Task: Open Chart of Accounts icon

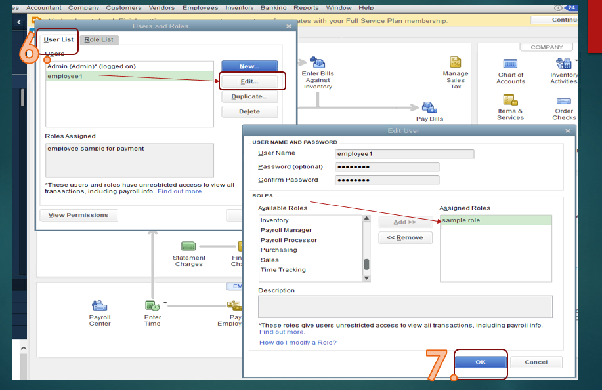Action: (510, 64)
